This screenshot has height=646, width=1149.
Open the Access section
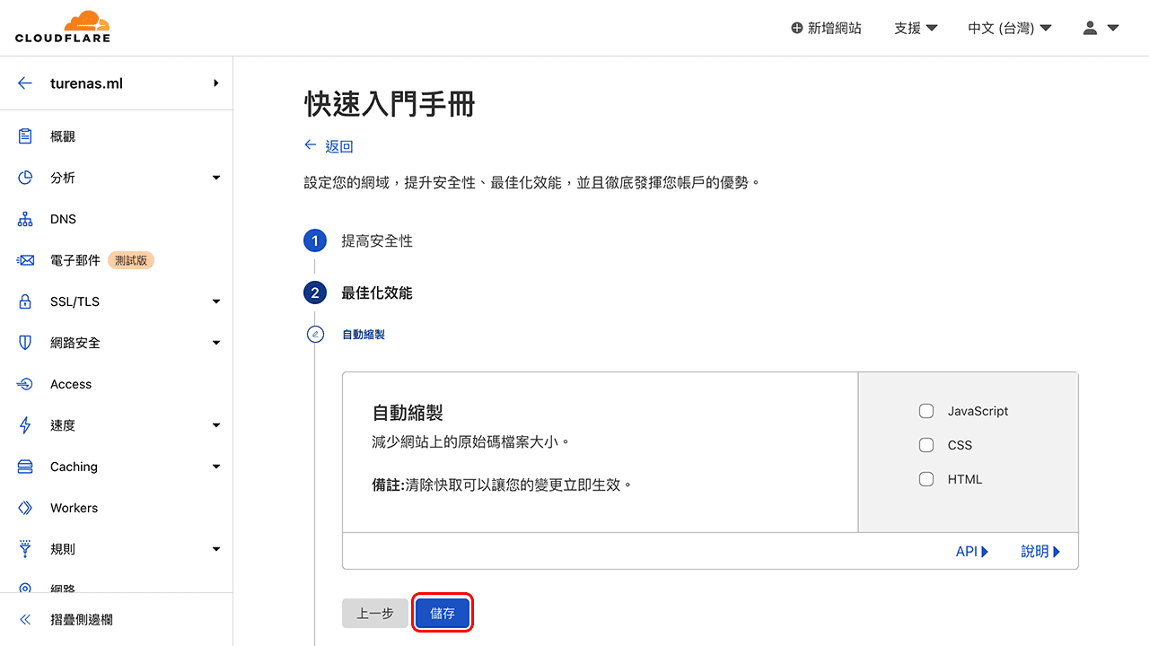tap(71, 383)
